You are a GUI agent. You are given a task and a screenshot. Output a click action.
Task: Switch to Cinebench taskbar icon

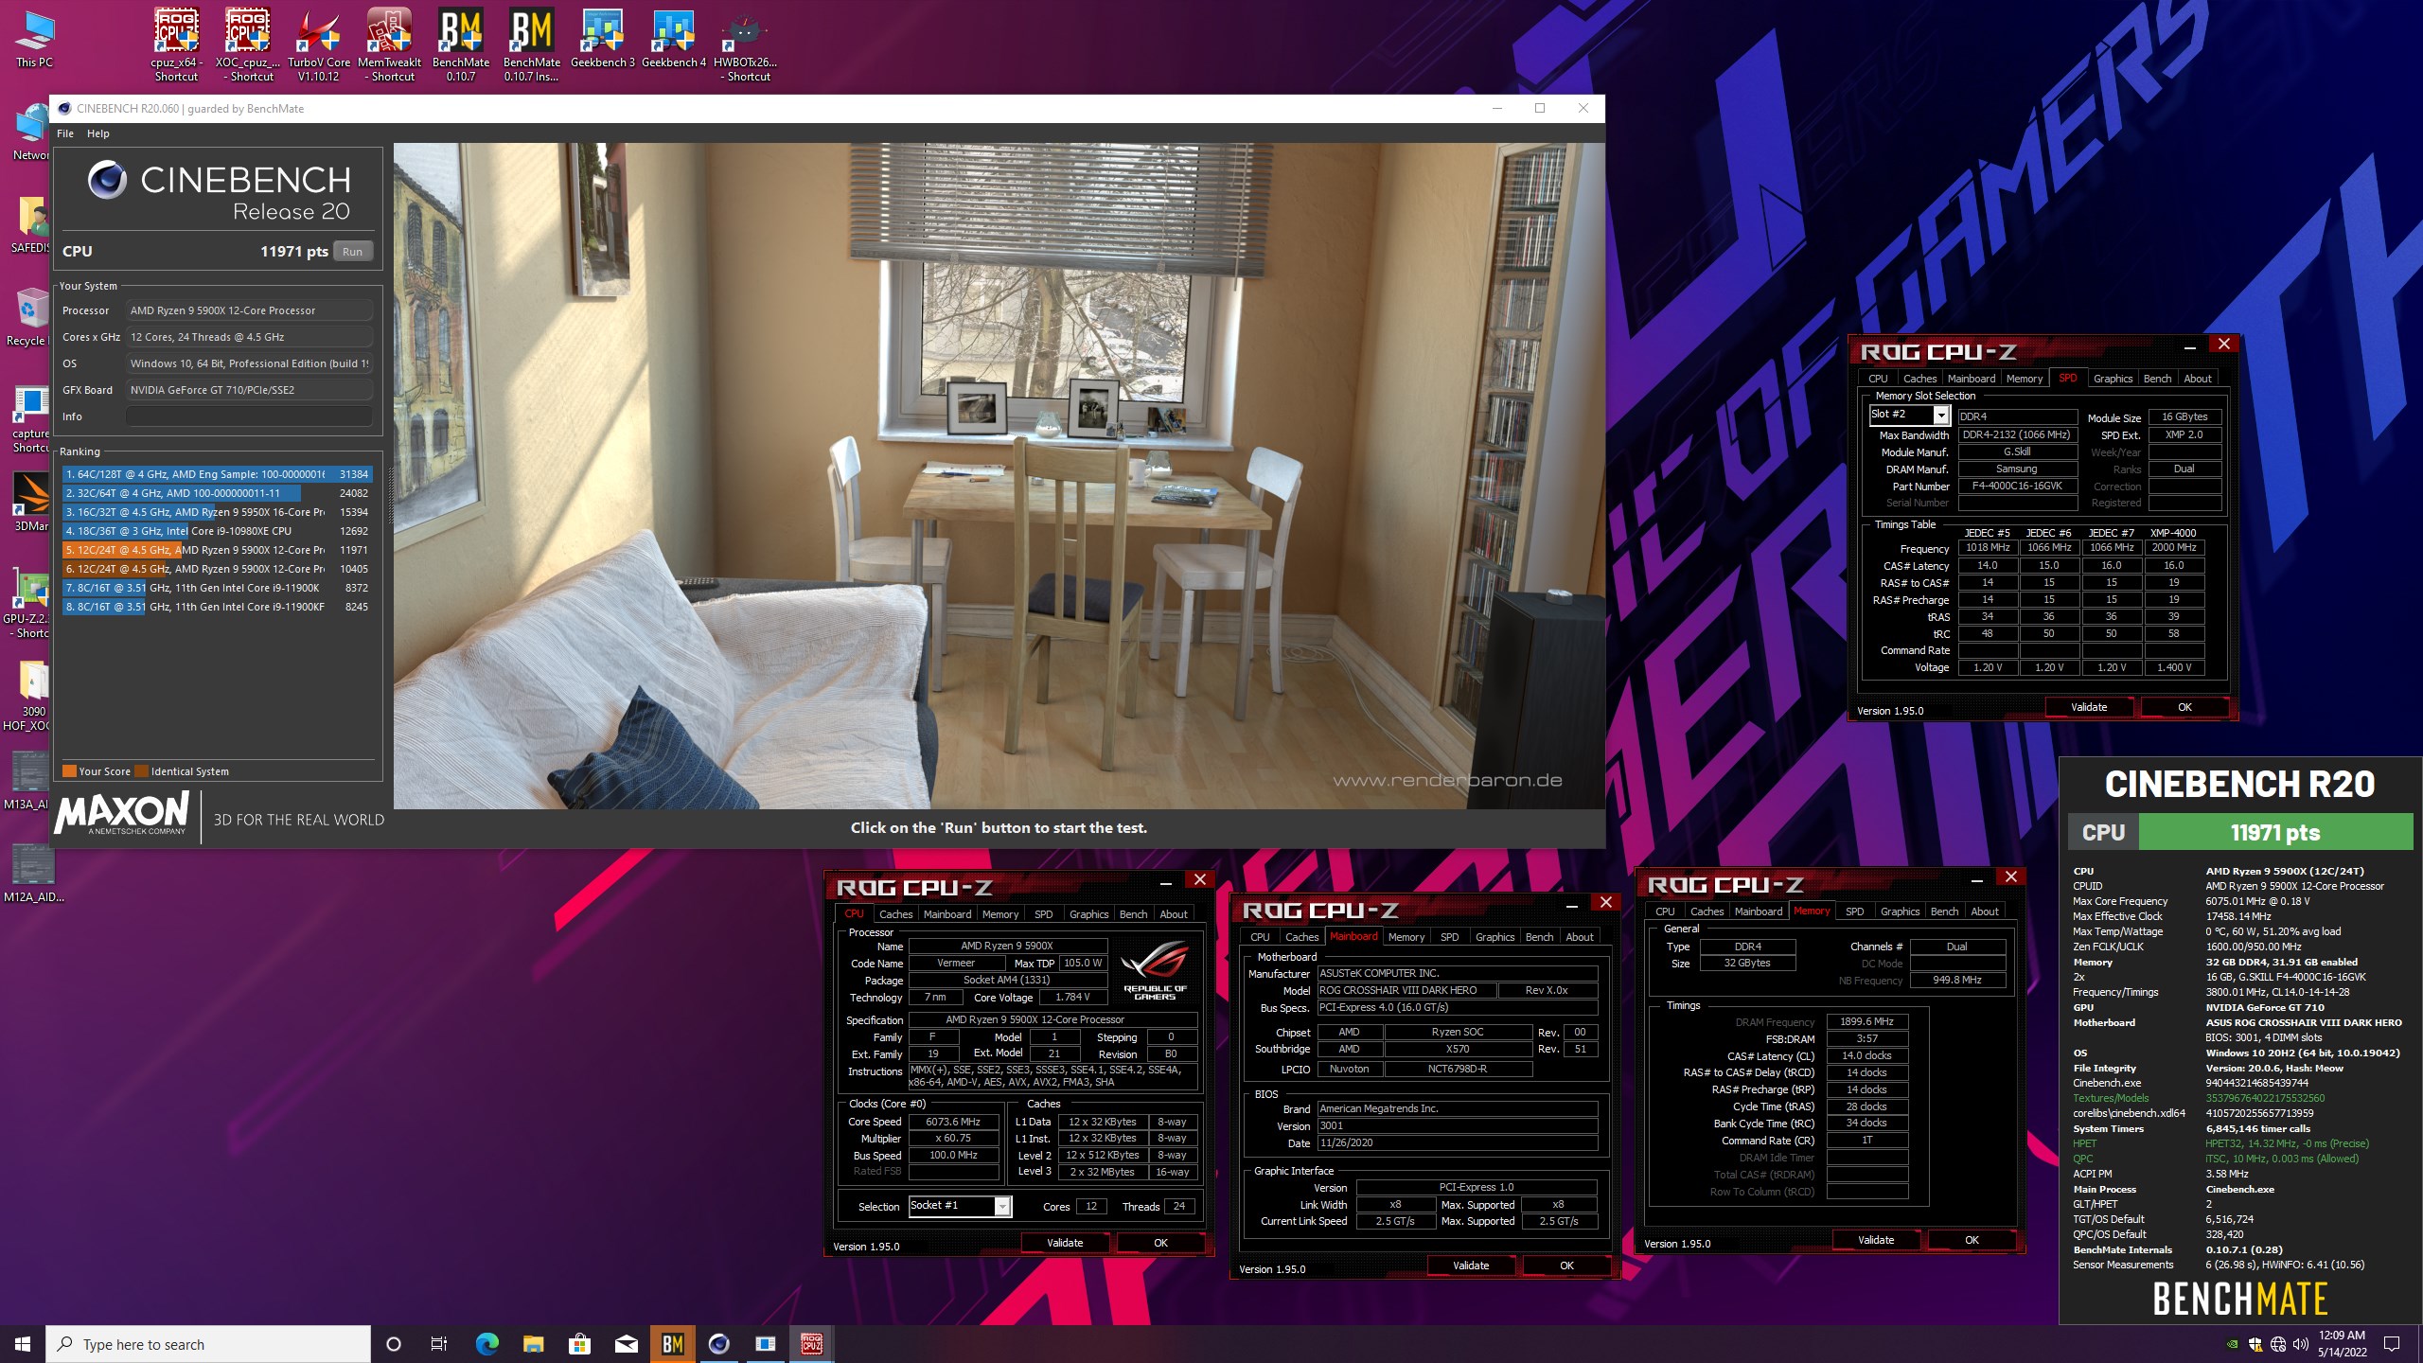click(718, 1344)
